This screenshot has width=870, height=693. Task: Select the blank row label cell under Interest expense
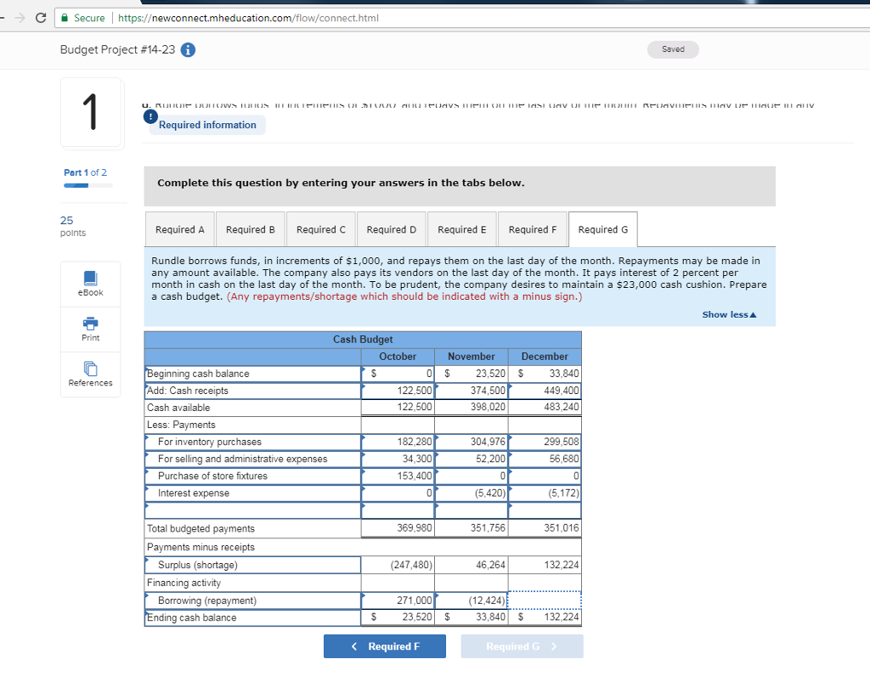click(x=252, y=510)
